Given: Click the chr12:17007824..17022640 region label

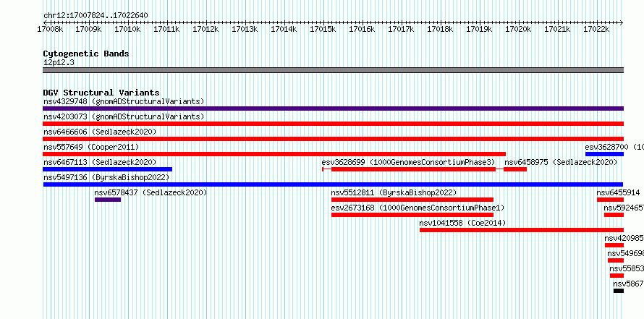Looking at the screenshot, I should (x=96, y=15).
